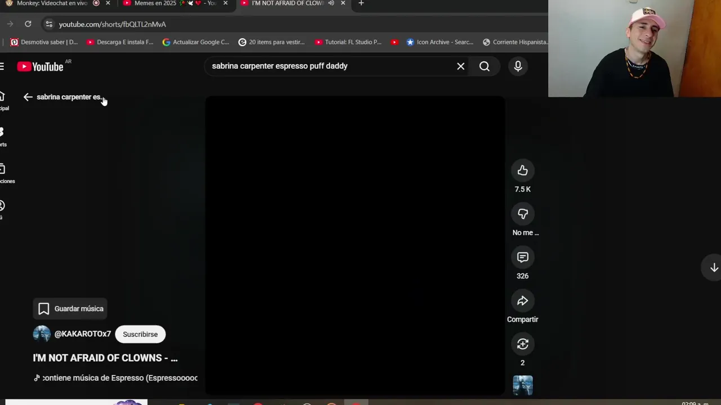Switch to Monkey: Videochat en vivo tab
721x405 pixels.
point(52,3)
